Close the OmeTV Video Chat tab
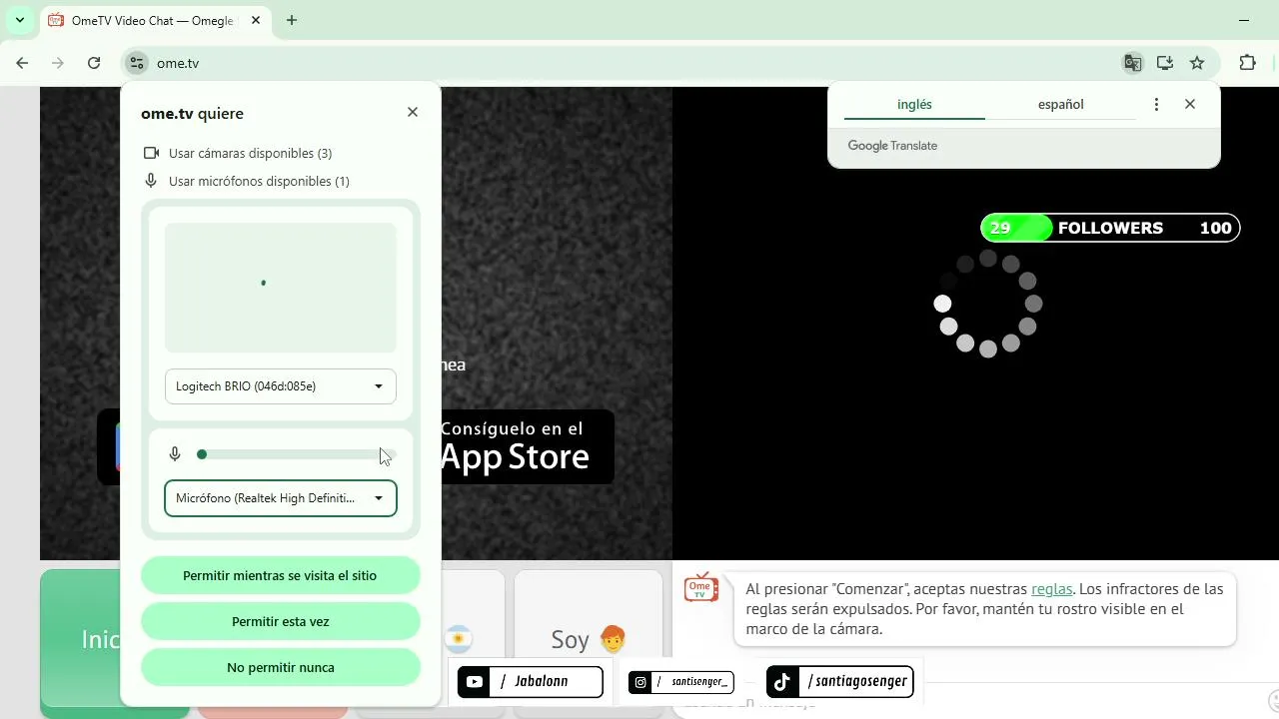Screen dimensions: 1279x719 point(256,20)
